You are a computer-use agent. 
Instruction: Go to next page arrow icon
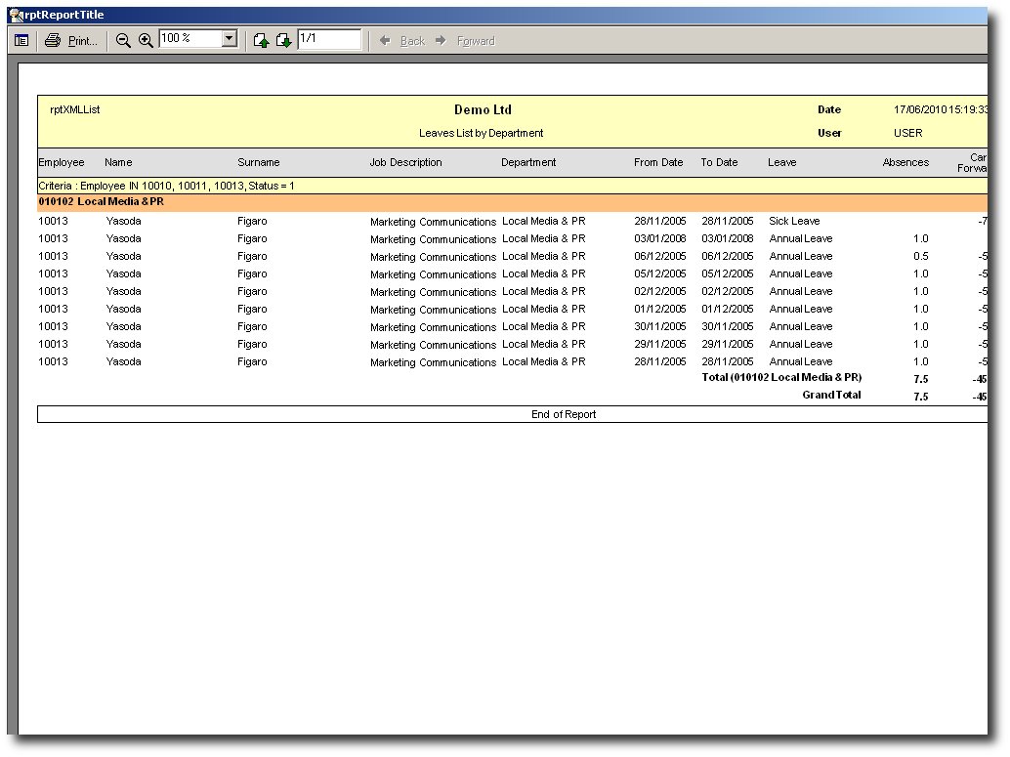[283, 41]
